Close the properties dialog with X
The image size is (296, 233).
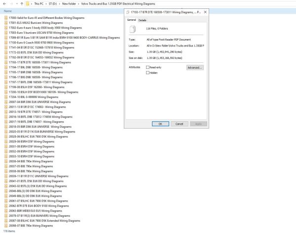pos(205,12)
